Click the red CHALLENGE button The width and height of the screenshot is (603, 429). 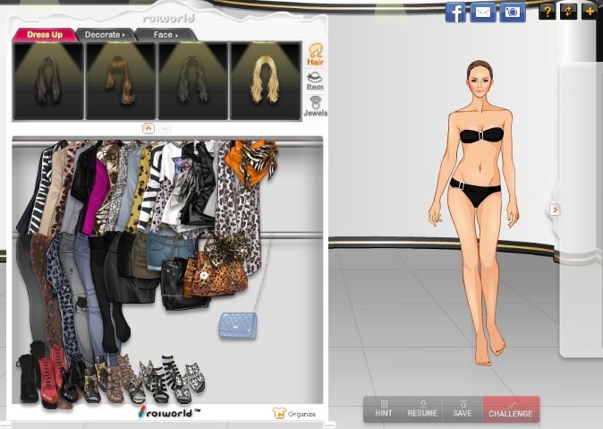point(511,409)
